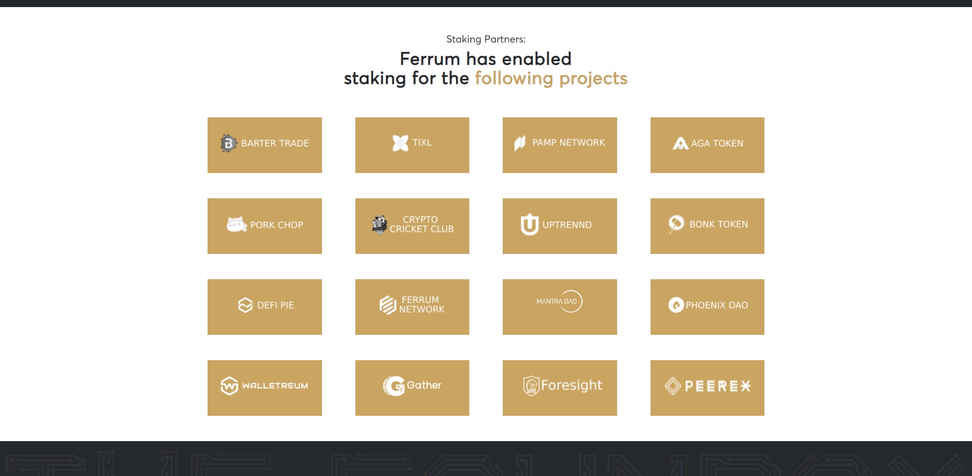This screenshot has height=476, width=972.
Task: Select the Walletreum hexagon W icon
Action: pyautogui.click(x=230, y=385)
